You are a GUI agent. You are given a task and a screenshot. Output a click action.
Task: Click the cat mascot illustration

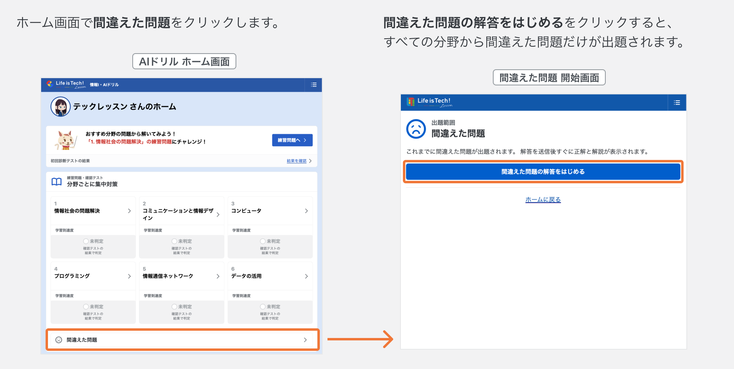coord(65,140)
